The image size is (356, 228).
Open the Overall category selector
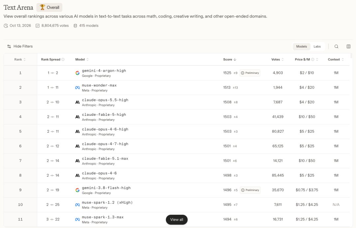coord(49,8)
